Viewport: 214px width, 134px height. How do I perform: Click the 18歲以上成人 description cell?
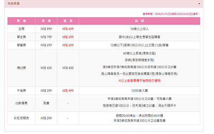[139, 29]
